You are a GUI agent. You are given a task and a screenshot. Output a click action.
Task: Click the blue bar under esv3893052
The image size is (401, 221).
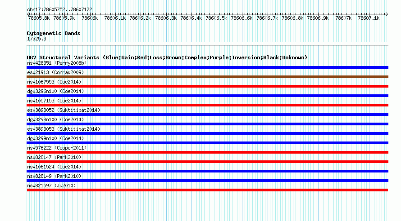pos(207,115)
